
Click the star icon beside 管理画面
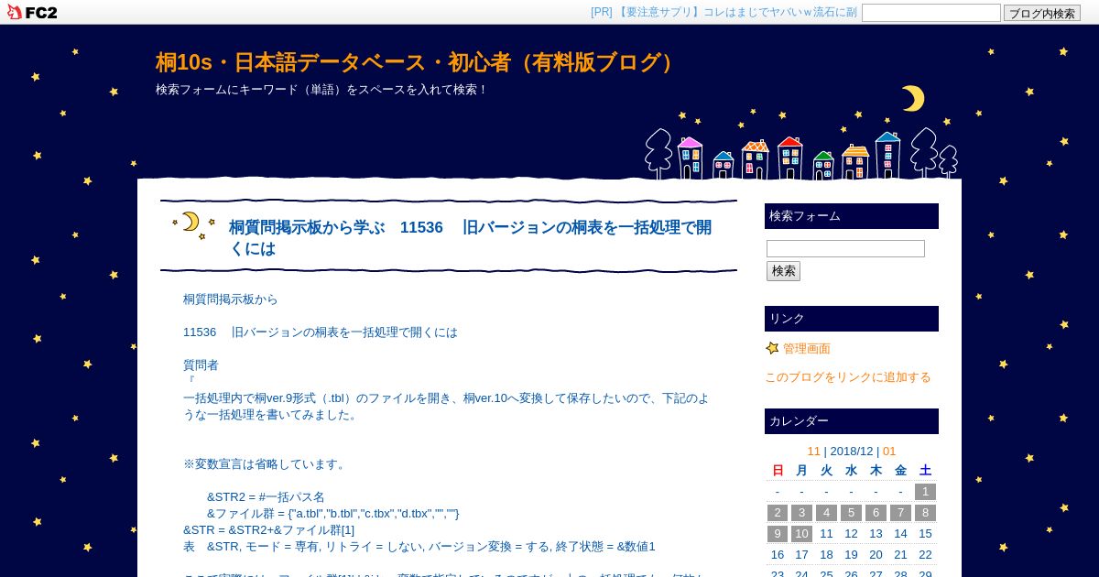click(x=772, y=348)
